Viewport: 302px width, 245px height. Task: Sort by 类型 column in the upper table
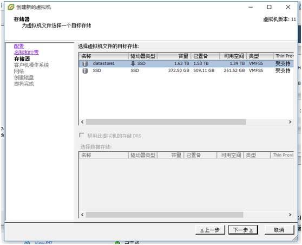click(x=260, y=56)
